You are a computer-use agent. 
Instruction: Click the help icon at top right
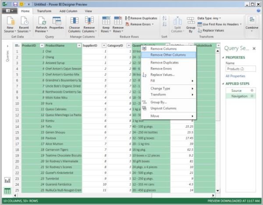coord(259,11)
